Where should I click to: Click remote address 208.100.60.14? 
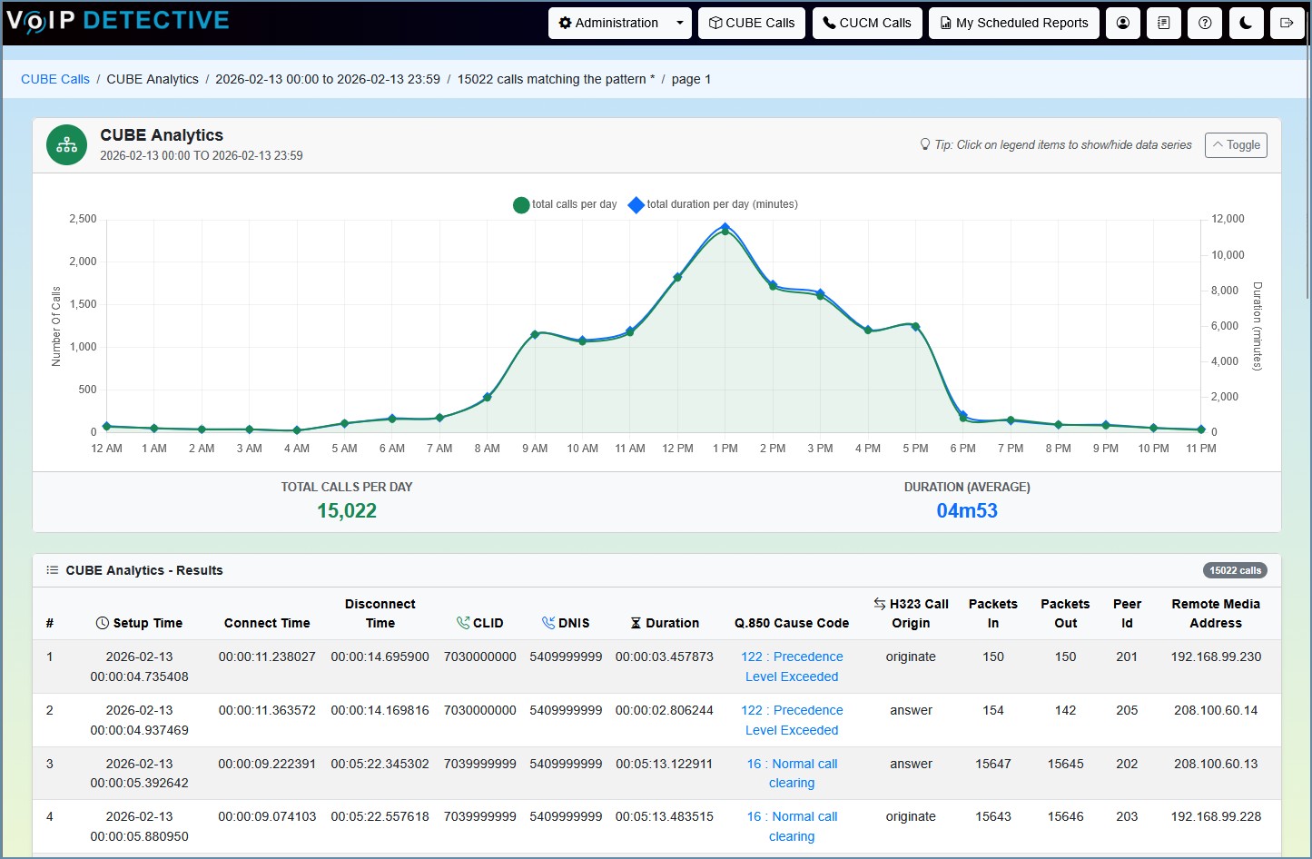click(x=1216, y=710)
